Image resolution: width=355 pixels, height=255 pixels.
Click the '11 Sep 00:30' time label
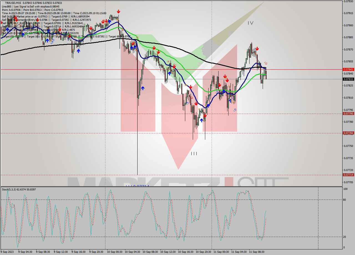[x=221, y=252]
